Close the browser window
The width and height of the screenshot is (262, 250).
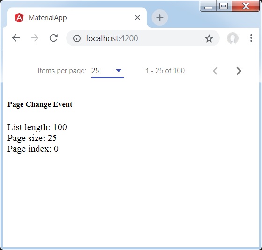[246, 6]
